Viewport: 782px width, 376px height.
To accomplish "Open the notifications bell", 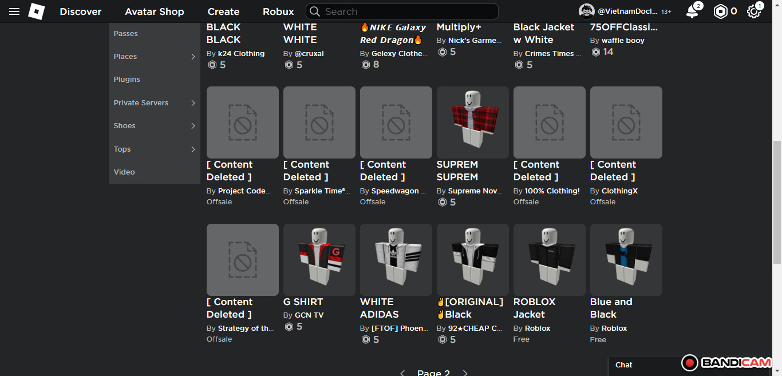I will [x=693, y=11].
